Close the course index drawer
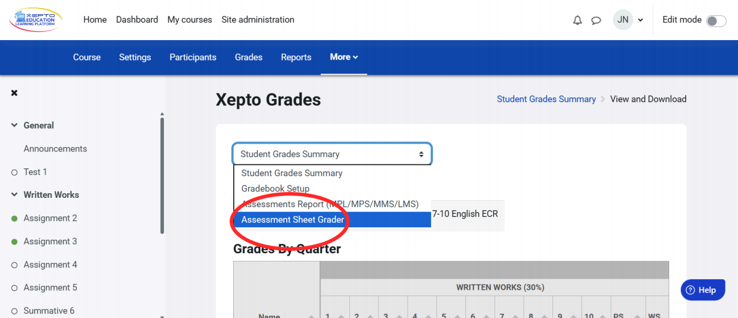Image resolution: width=738 pixels, height=318 pixels. click(x=14, y=93)
